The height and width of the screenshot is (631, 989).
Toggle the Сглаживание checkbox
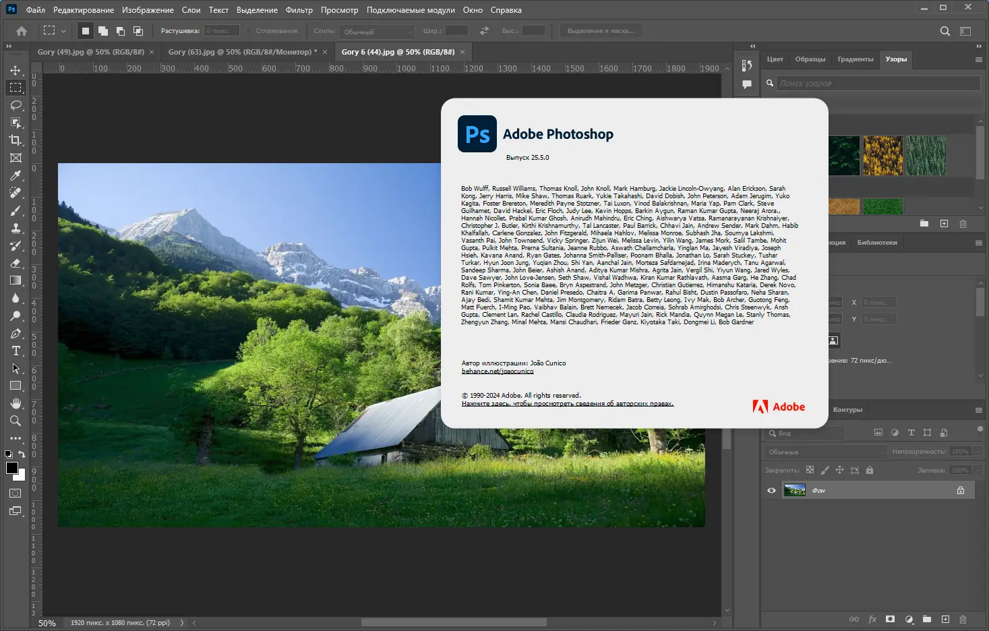[x=249, y=31]
